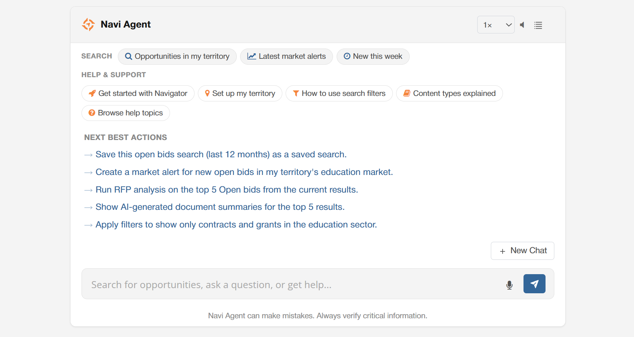Create a market alert for open bids link

244,172
